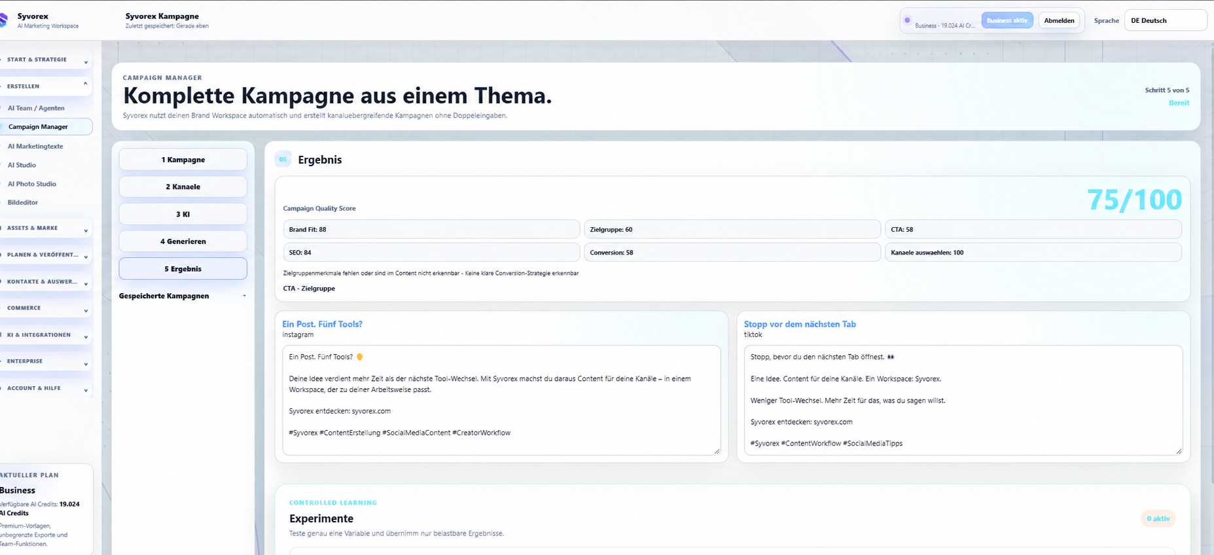This screenshot has width=1214, height=555.
Task: Open the Ein Post. Fünf Tools? title link
Action: [322, 324]
